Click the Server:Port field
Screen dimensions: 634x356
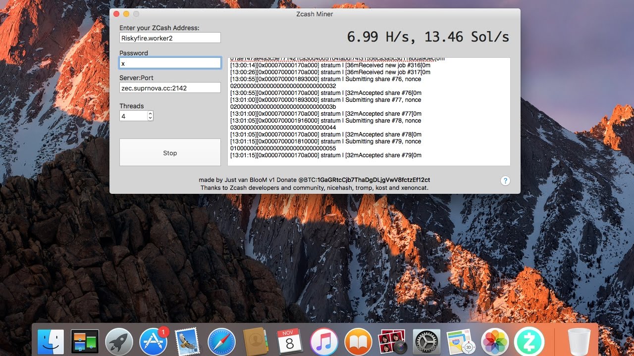pyautogui.click(x=170, y=88)
